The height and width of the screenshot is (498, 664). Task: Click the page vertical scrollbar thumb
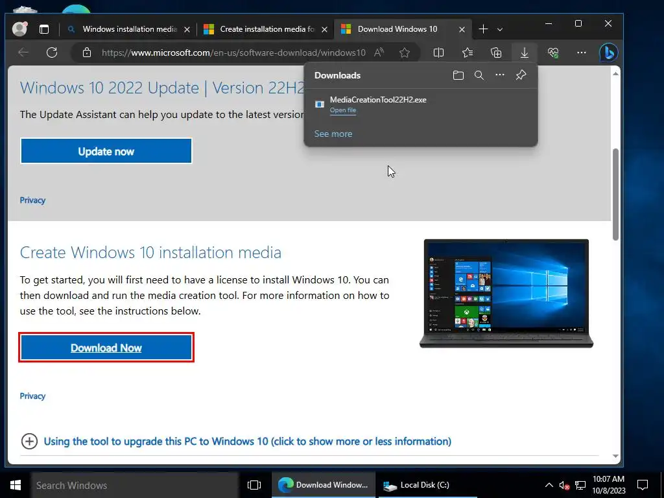coord(616,195)
